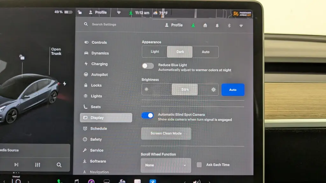Viewport: 326px width, 183px height.
Task: Enable the Reduce Blue Light toggle
Action: coord(148,66)
